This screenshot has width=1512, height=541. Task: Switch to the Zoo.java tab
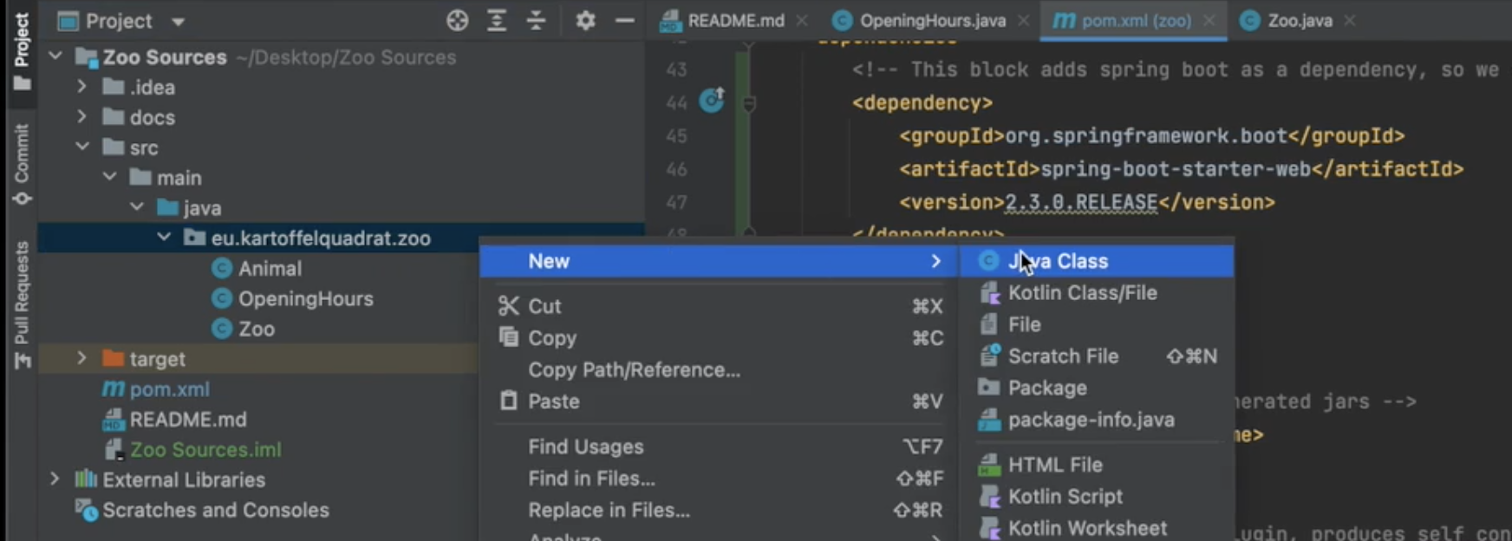pyautogui.click(x=1299, y=21)
